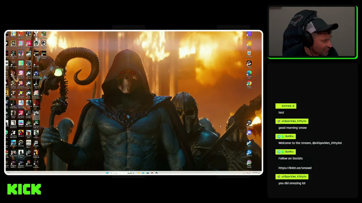Screen dimensions: 362x203
Task: Open the linktr.ee/smawd link in chat
Action: (x=295, y=168)
